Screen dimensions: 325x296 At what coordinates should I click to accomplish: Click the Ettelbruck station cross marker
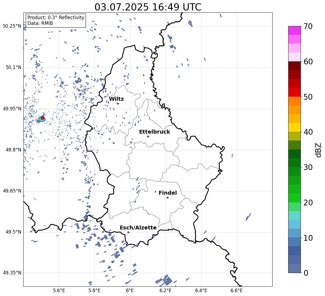(x=148, y=136)
